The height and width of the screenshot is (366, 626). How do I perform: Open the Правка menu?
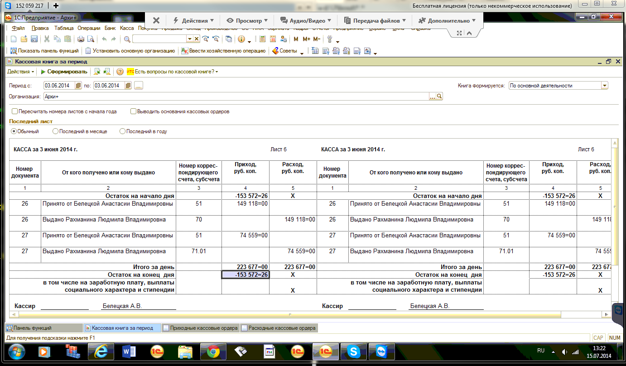40,28
